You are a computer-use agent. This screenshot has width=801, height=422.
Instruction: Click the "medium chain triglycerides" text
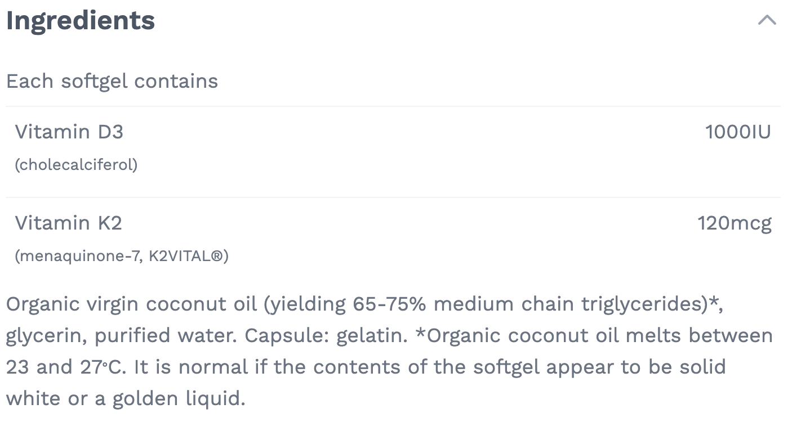click(x=570, y=304)
